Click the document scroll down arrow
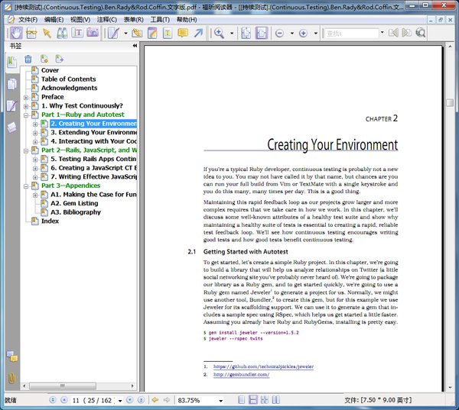The width and height of the screenshot is (459, 410). [x=450, y=388]
